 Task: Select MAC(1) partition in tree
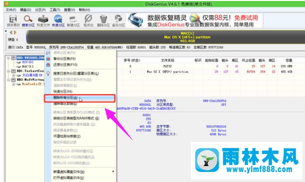pyautogui.click(x=28, y=66)
